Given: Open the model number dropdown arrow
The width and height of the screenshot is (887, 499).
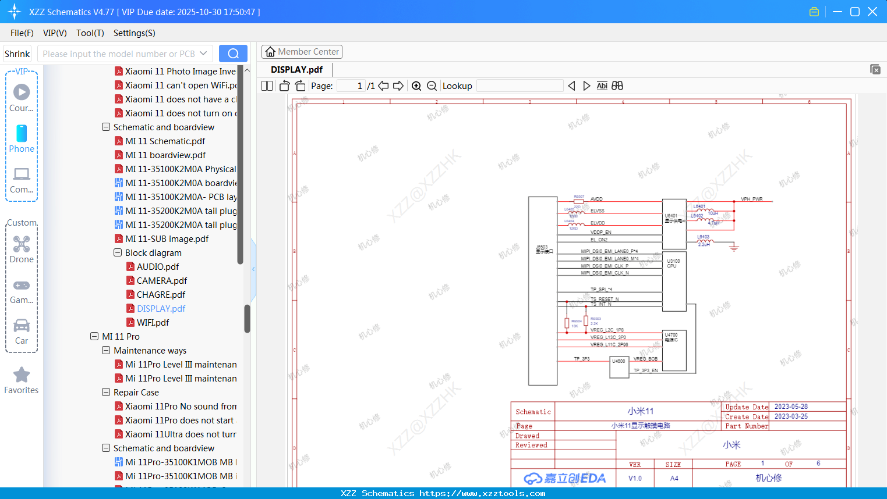Looking at the screenshot, I should (203, 54).
